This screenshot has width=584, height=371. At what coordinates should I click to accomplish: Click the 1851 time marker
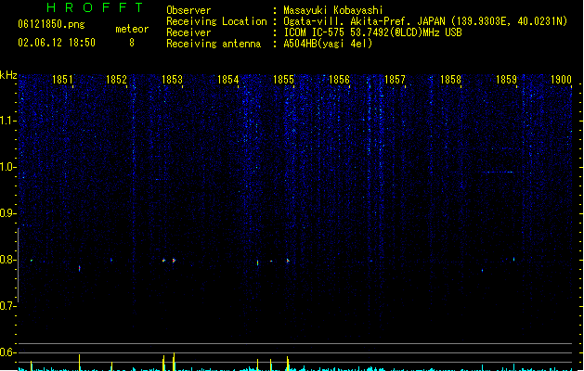62,80
